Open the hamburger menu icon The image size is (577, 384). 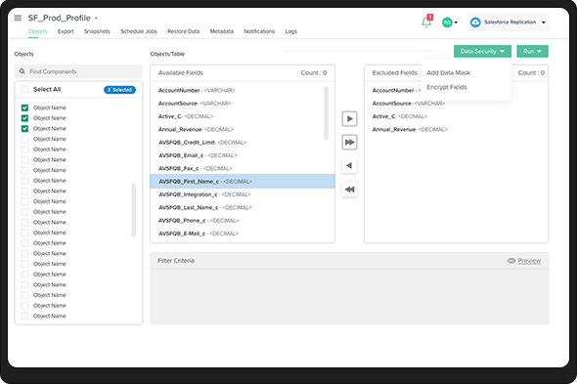[18, 18]
